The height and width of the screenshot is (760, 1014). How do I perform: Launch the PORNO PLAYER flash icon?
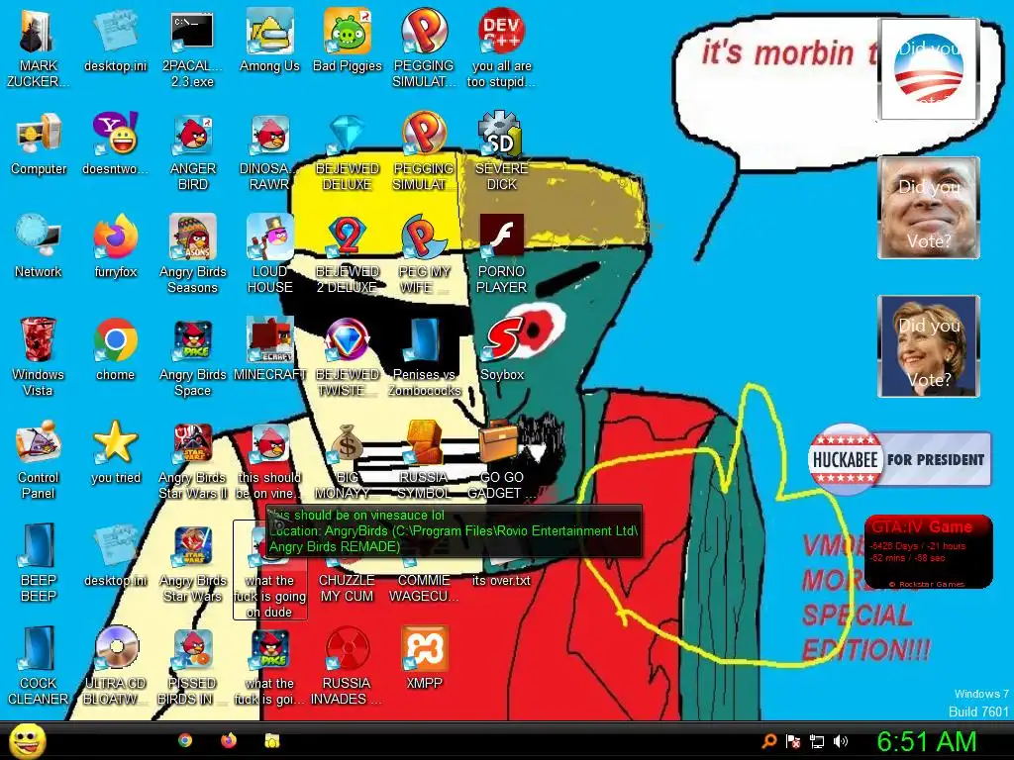[x=501, y=254]
